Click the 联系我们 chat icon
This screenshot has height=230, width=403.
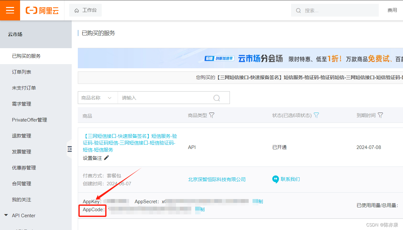(x=275, y=179)
